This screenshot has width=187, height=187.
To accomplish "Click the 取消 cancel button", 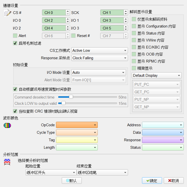I will point(174,180).
